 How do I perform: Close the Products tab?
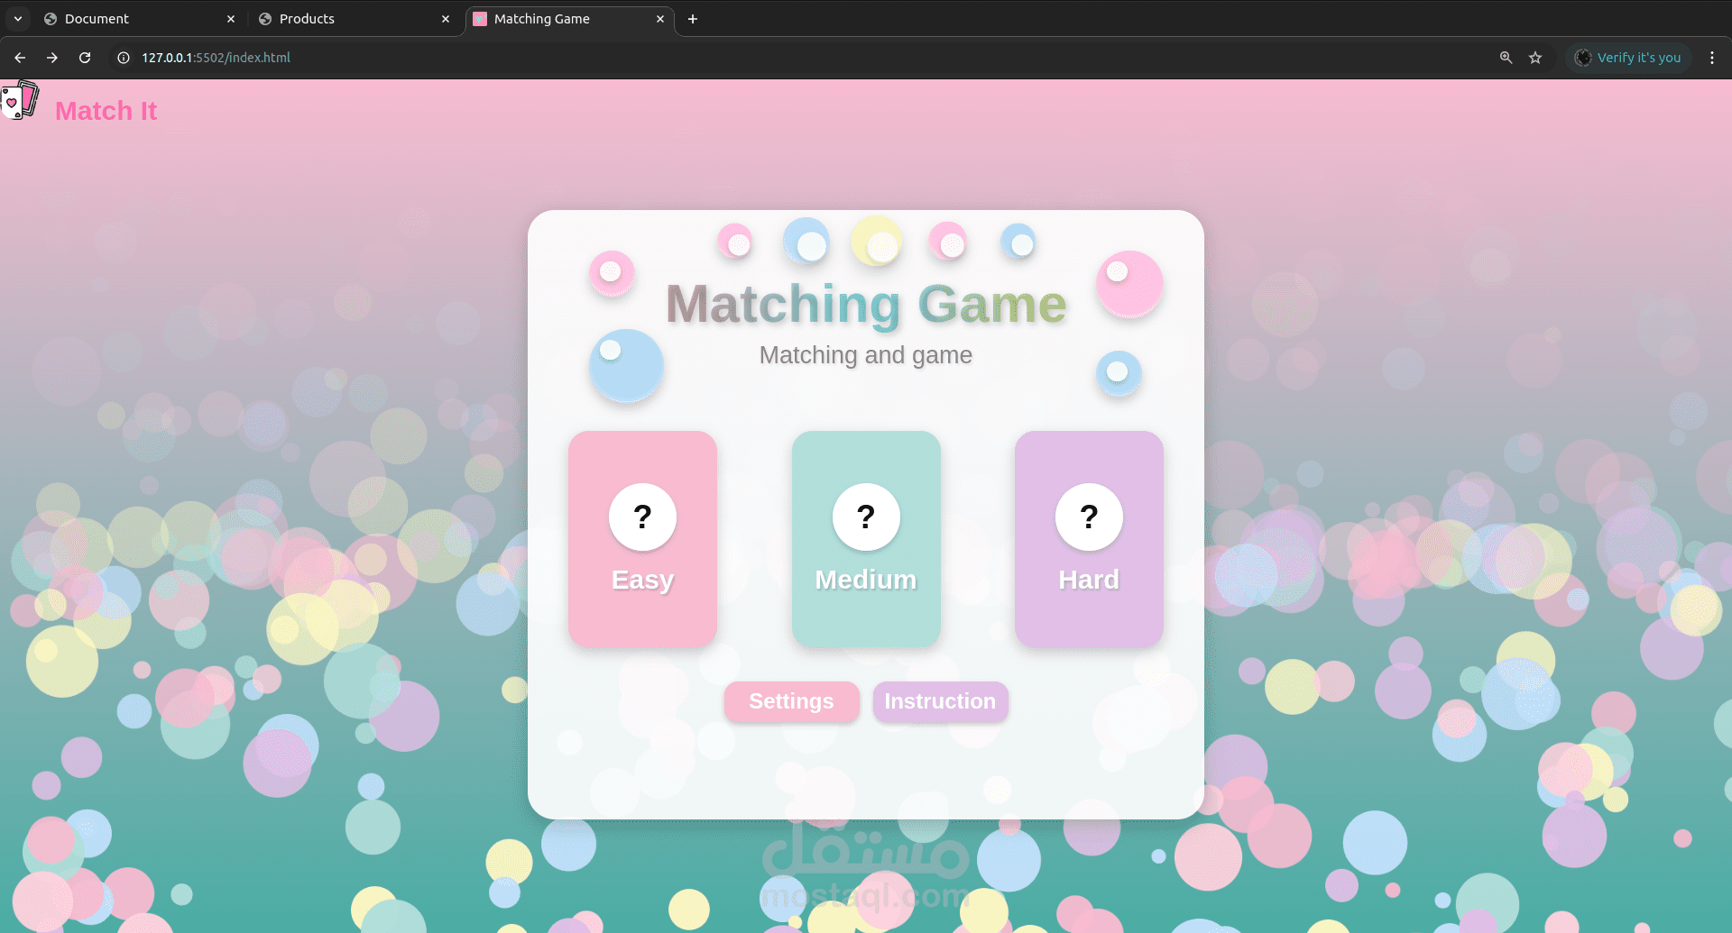click(x=446, y=19)
